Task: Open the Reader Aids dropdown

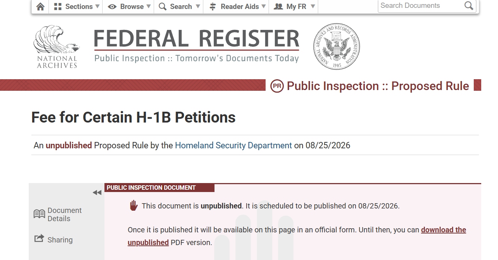Action: click(237, 6)
